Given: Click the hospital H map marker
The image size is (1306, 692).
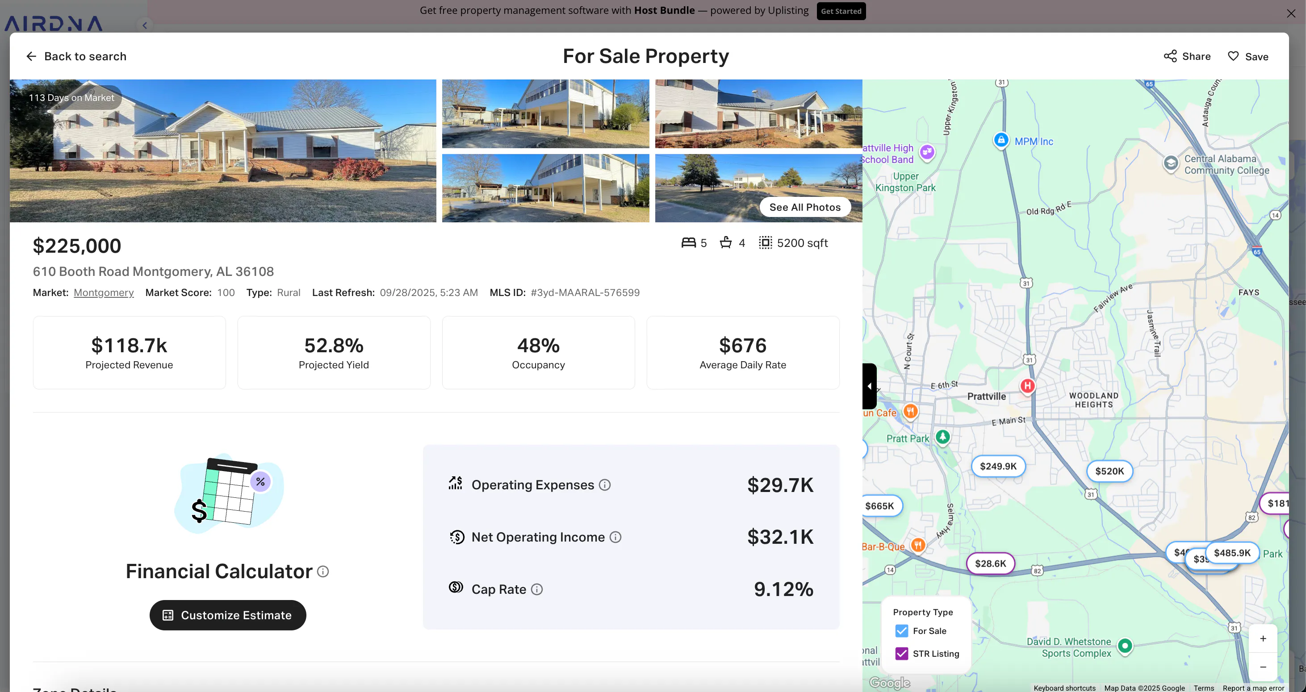Looking at the screenshot, I should click(1027, 387).
